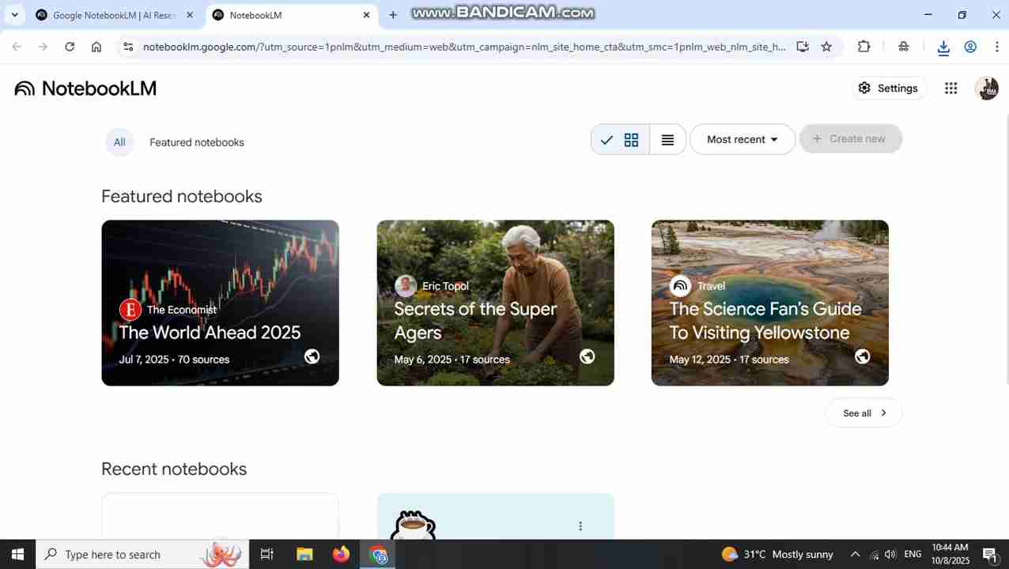Click the back navigation arrow
The width and height of the screenshot is (1009, 569).
pyautogui.click(x=17, y=47)
